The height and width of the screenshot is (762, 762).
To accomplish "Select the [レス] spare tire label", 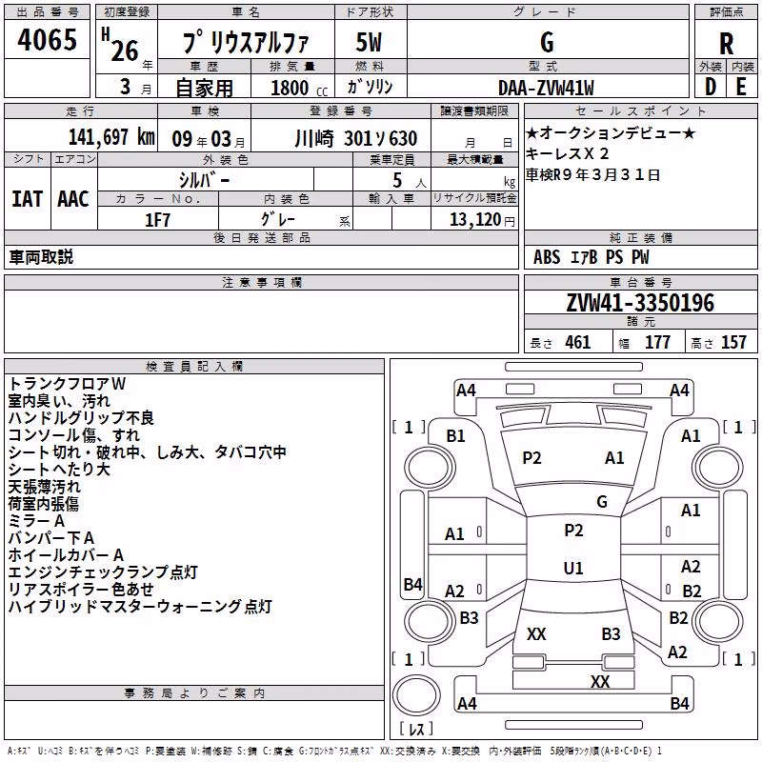I will pos(416,729).
